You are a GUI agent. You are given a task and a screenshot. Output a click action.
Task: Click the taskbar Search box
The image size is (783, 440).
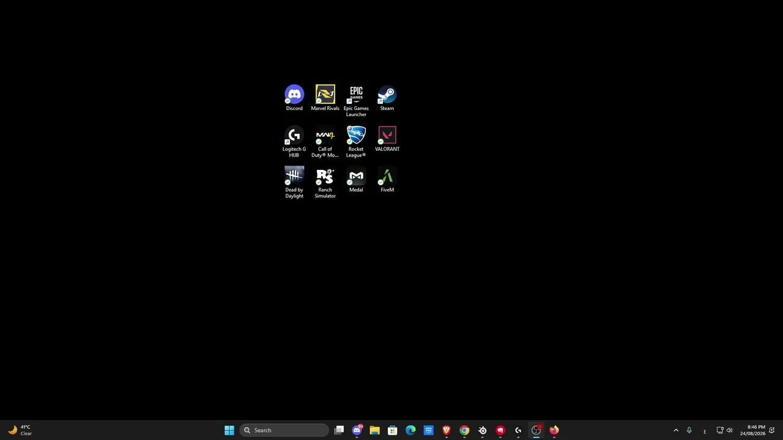pos(284,430)
